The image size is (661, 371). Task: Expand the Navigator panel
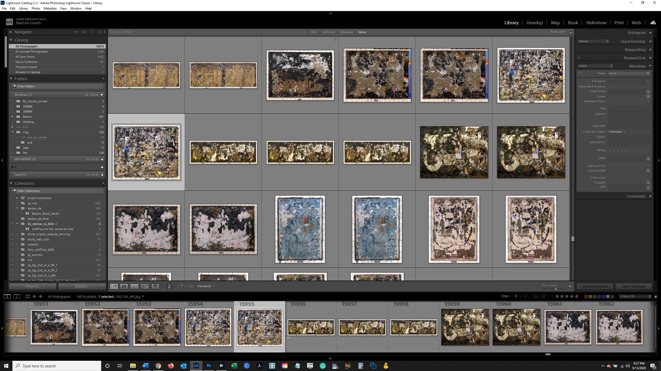[x=11, y=32]
